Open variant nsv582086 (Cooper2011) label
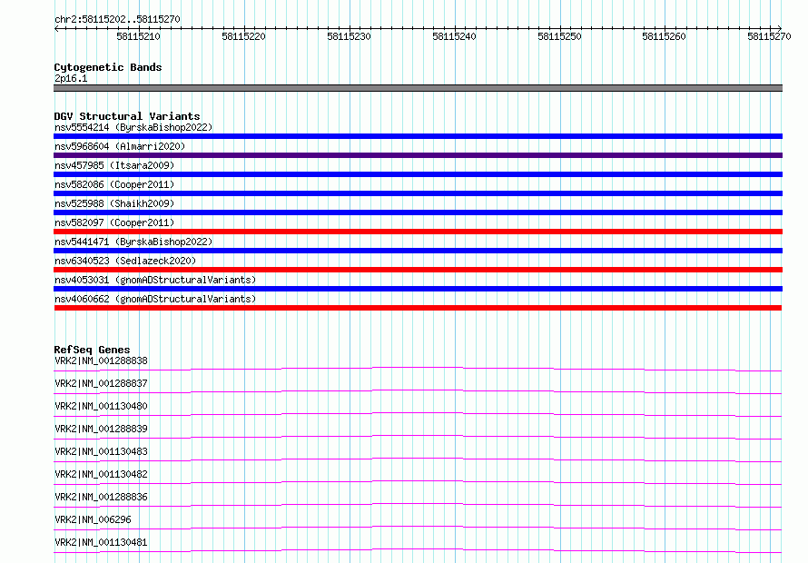 pos(114,184)
